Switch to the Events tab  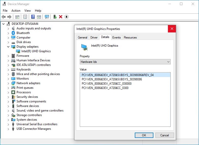116,38
